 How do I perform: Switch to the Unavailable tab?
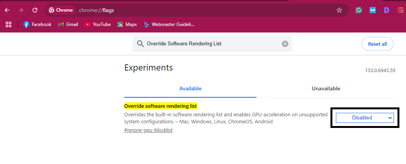click(x=326, y=88)
